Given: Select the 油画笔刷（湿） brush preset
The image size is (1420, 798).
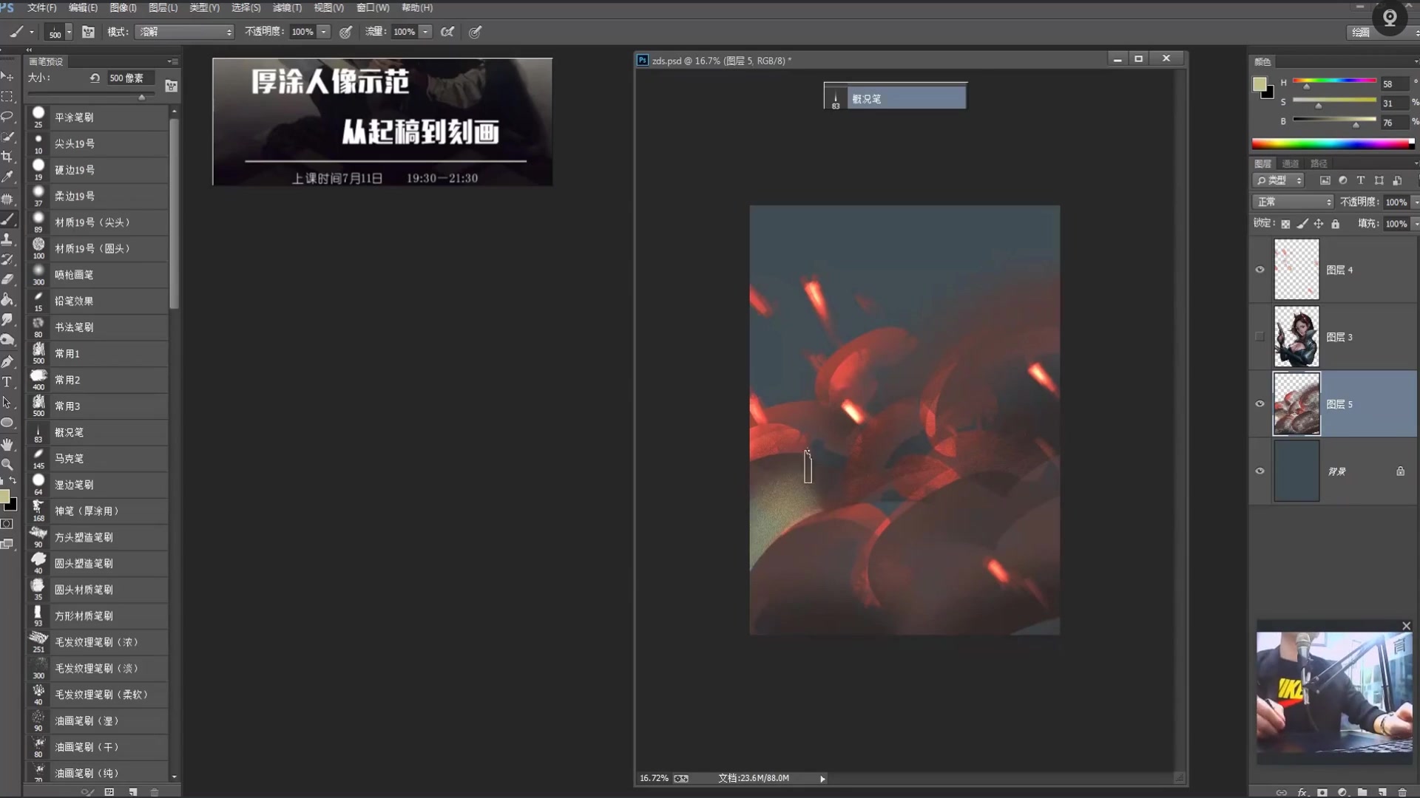Looking at the screenshot, I should coord(98,720).
